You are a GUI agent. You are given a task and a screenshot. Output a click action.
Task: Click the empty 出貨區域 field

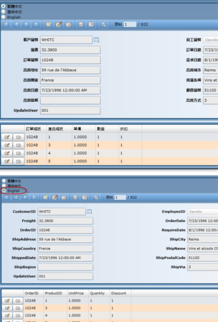tap(70, 101)
